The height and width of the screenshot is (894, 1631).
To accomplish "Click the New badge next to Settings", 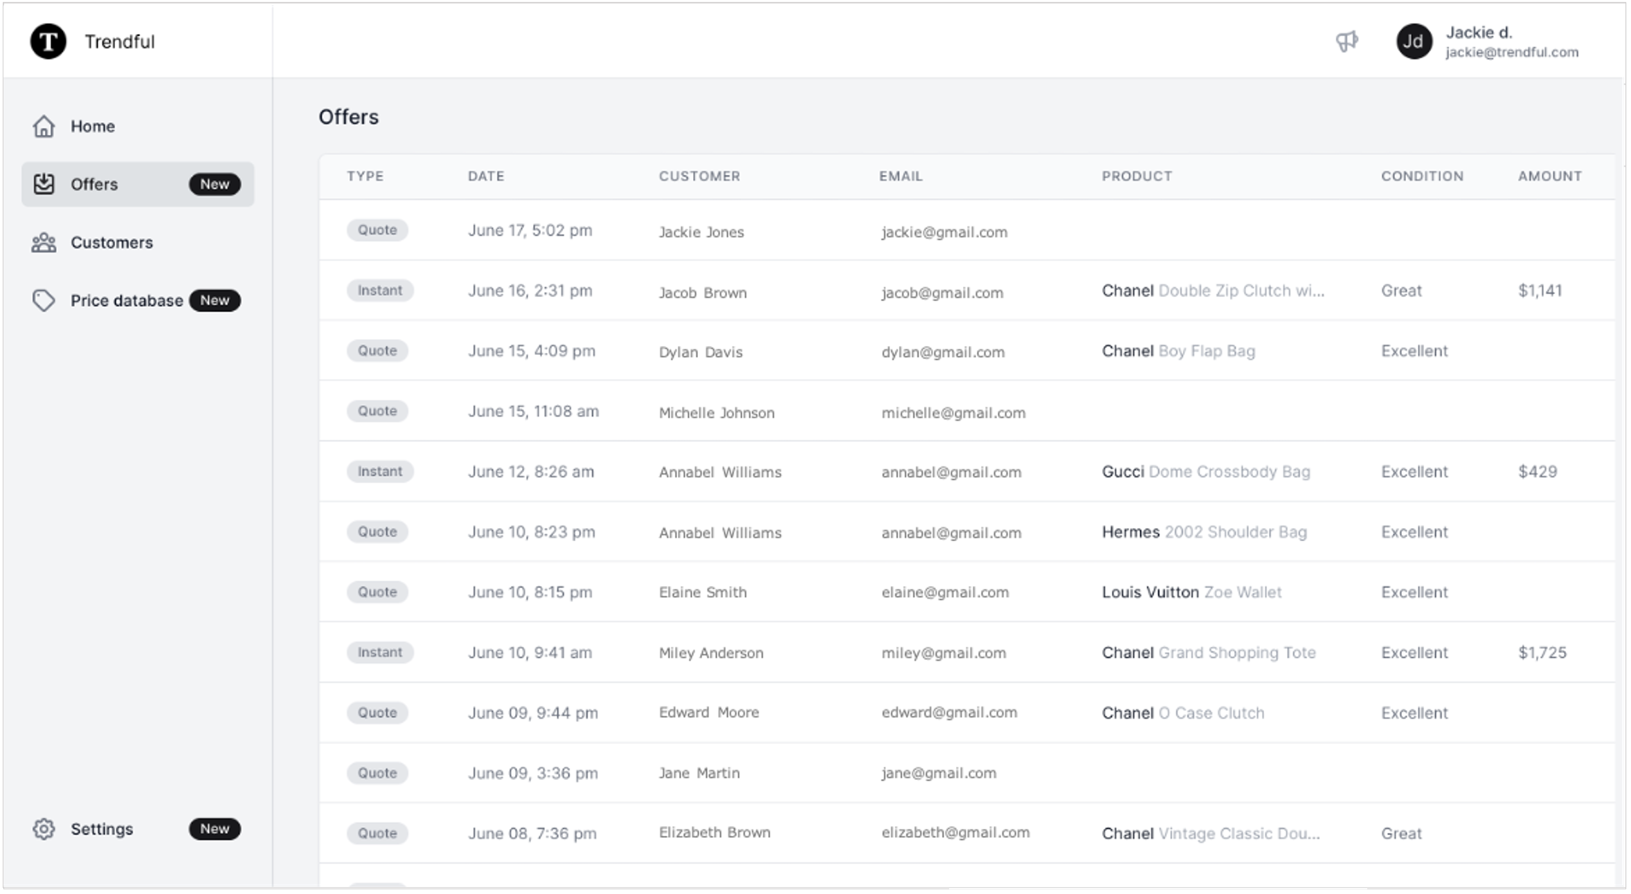I will pos(215,829).
